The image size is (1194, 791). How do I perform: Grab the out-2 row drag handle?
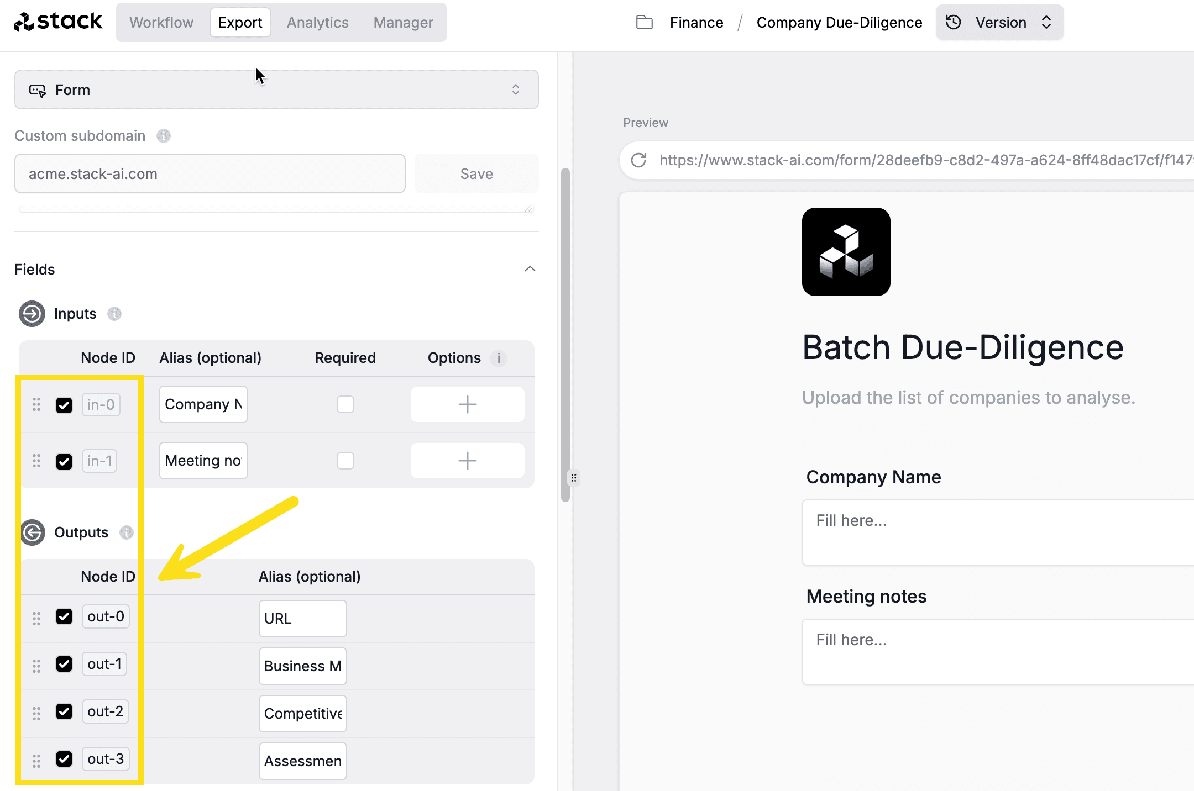click(x=36, y=714)
